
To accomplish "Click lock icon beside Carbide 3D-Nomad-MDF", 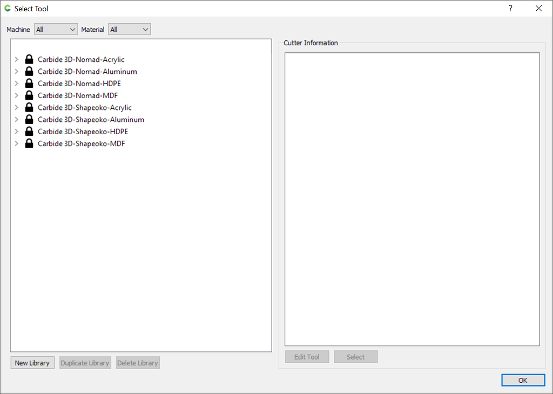I will click(29, 95).
